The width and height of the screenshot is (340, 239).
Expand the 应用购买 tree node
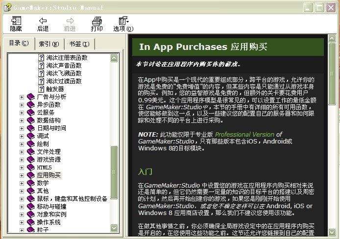click(22, 175)
